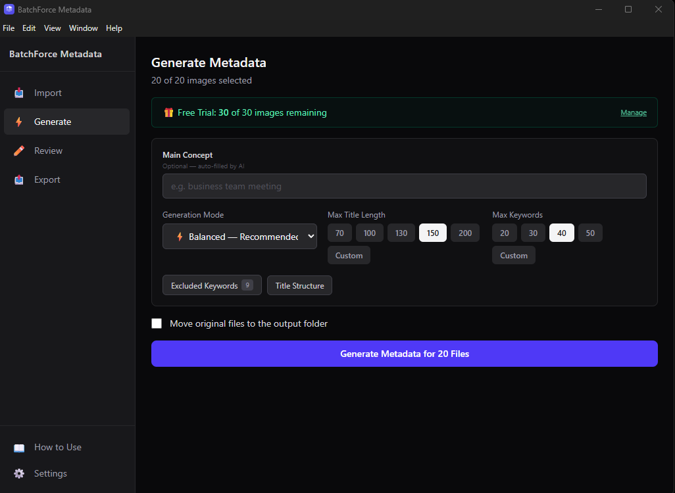The image size is (675, 493).
Task: Click the Export sidebar icon
Action: tap(19, 179)
